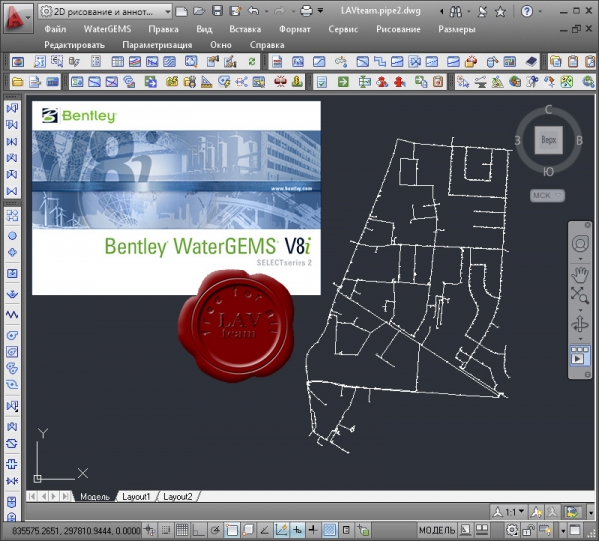
Task: Select the Модель tab
Action: click(x=95, y=497)
